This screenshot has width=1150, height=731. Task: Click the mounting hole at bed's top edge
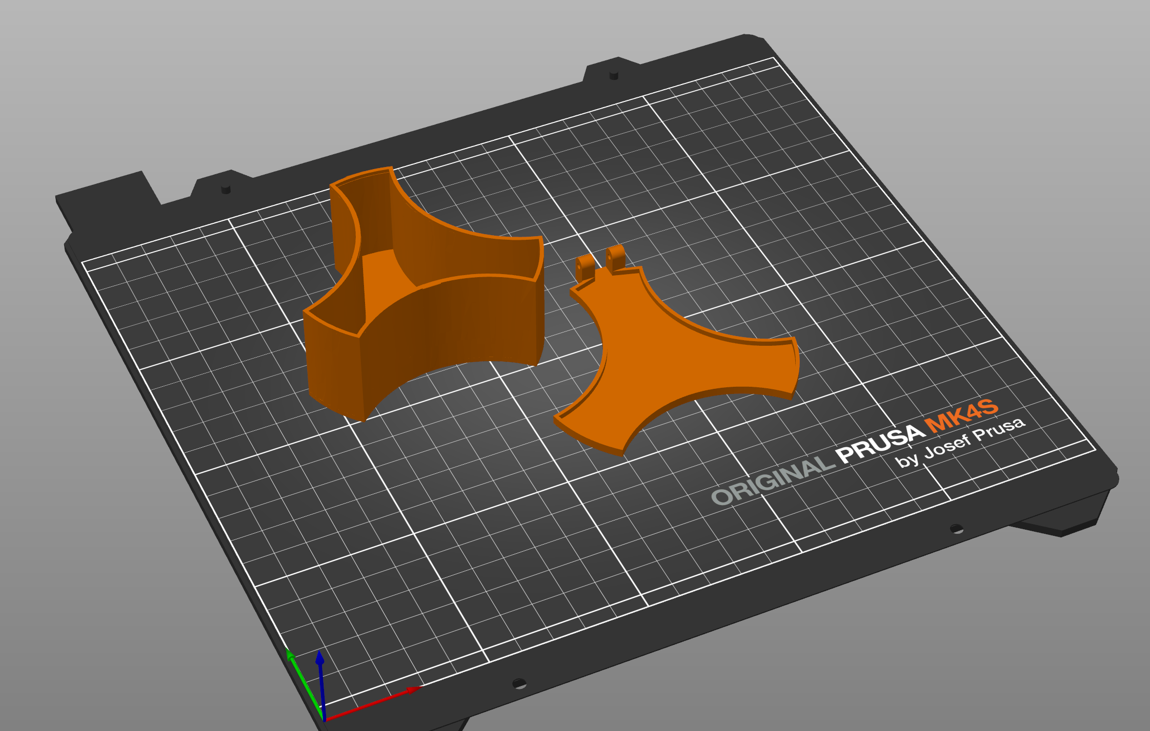click(613, 75)
